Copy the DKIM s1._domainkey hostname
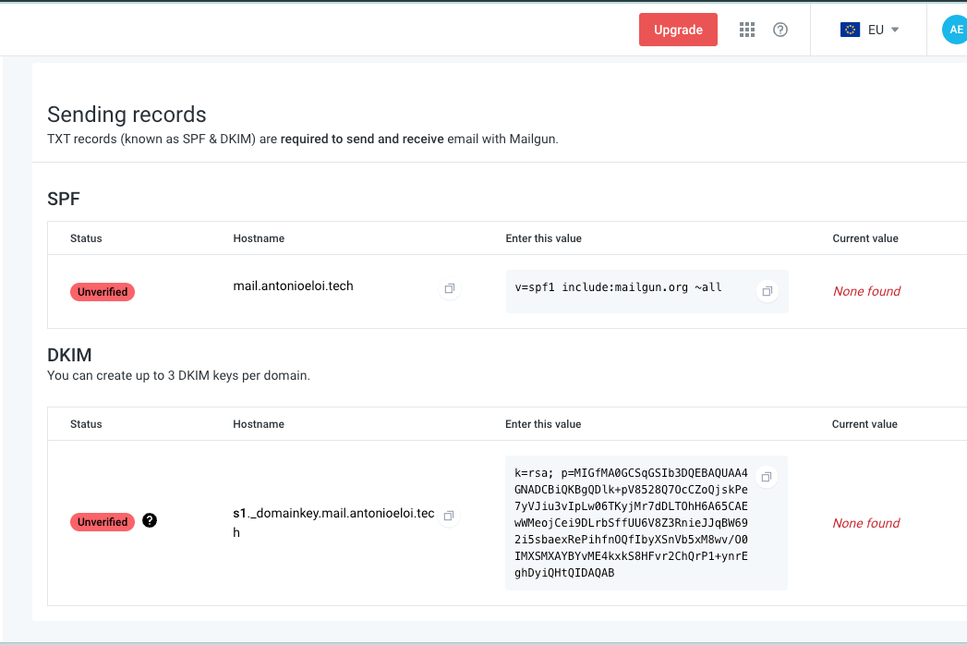 [x=449, y=516]
